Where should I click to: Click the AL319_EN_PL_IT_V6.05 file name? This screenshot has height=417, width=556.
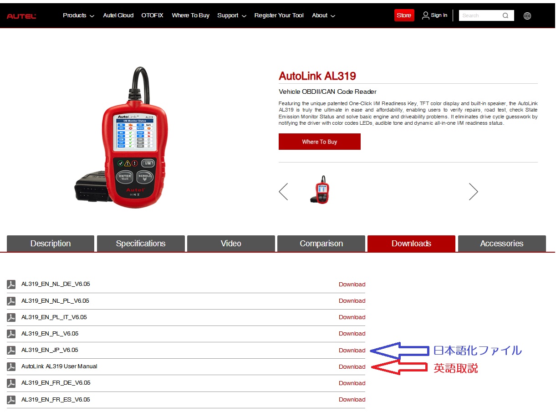(x=54, y=317)
